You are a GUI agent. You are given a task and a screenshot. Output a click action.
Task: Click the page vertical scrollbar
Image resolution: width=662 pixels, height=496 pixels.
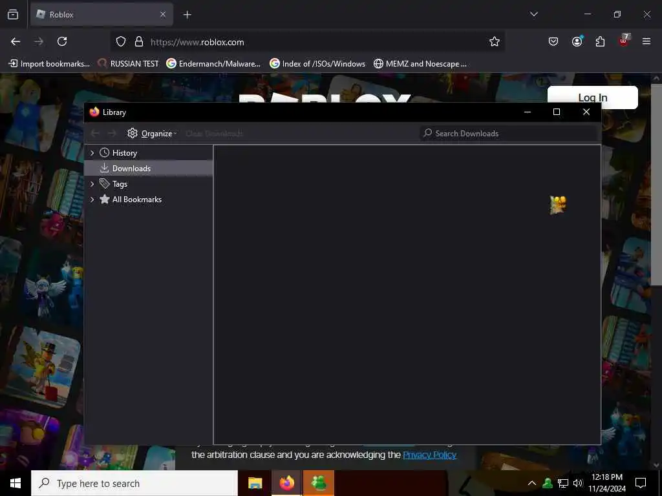tap(656, 185)
